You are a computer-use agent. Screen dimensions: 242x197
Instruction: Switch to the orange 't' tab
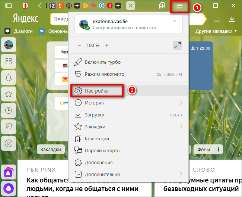click(x=60, y=6)
